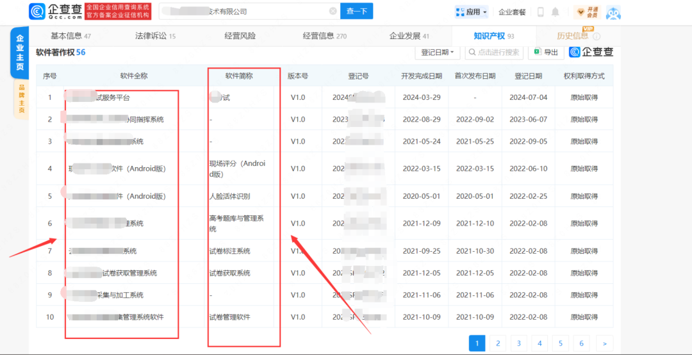The width and height of the screenshot is (692, 355).
Task: Switch to 基本信息 tab
Action: point(70,37)
